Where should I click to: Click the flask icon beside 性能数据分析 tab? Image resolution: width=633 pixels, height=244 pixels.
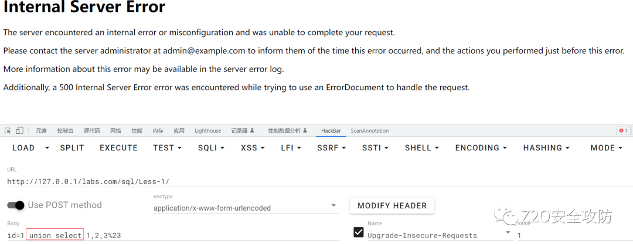click(305, 130)
